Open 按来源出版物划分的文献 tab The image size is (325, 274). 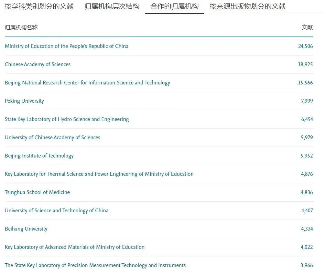coord(247,6)
